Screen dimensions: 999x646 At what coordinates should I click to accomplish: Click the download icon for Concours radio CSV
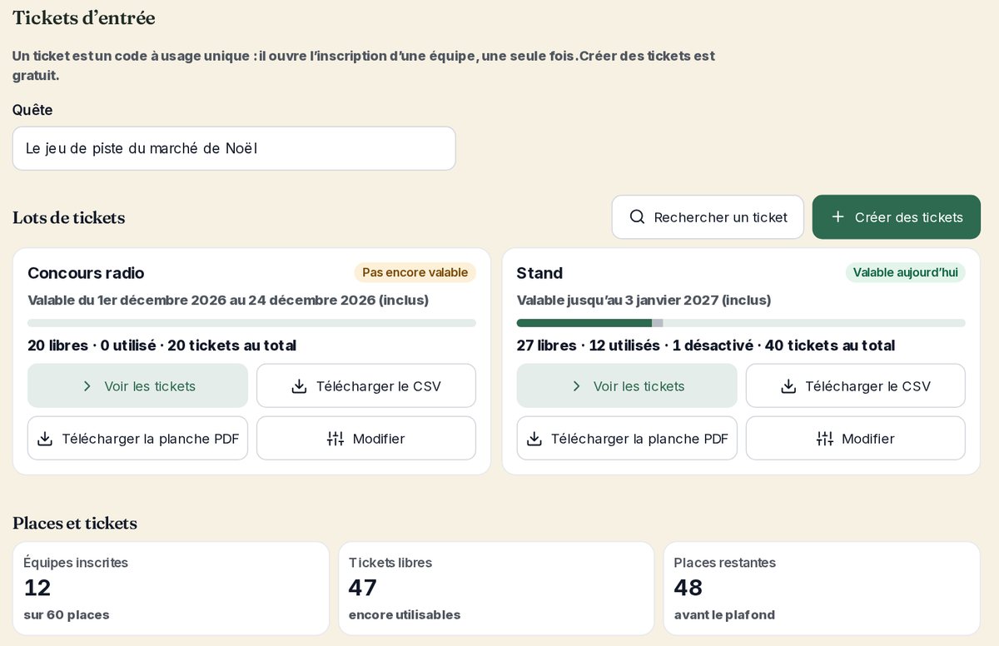point(299,386)
